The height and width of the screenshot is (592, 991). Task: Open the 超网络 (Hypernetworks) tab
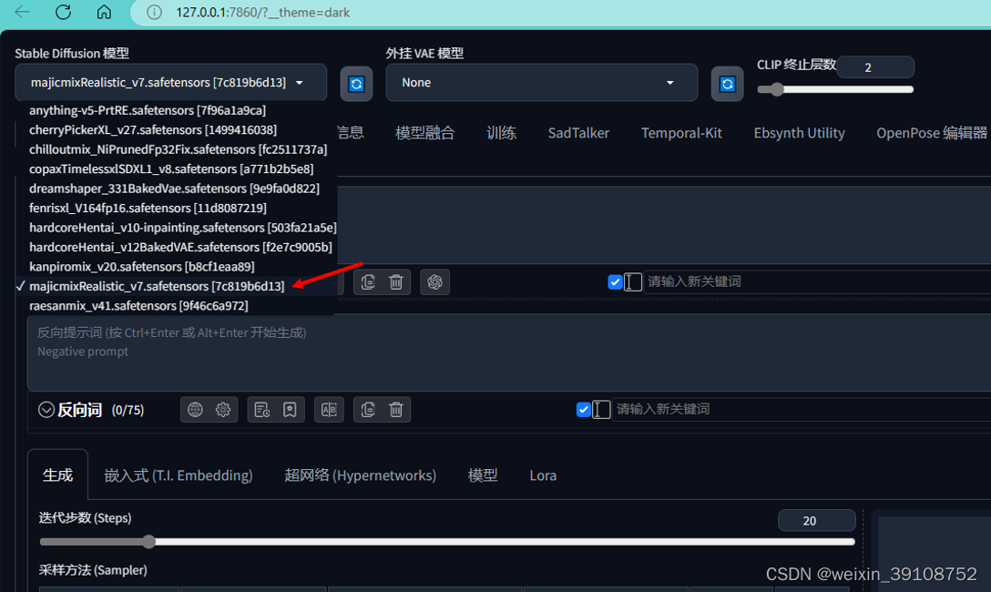[361, 475]
